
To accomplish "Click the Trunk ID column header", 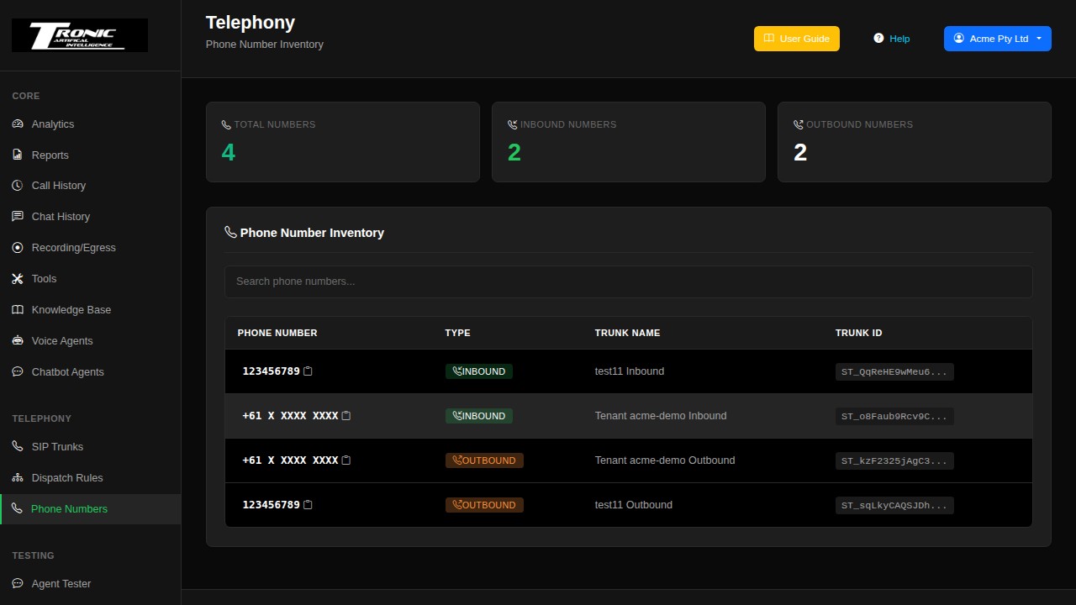I will pyautogui.click(x=859, y=333).
